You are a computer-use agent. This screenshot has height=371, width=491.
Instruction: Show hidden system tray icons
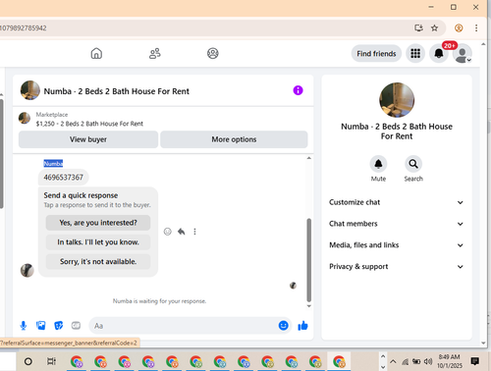[x=393, y=361]
